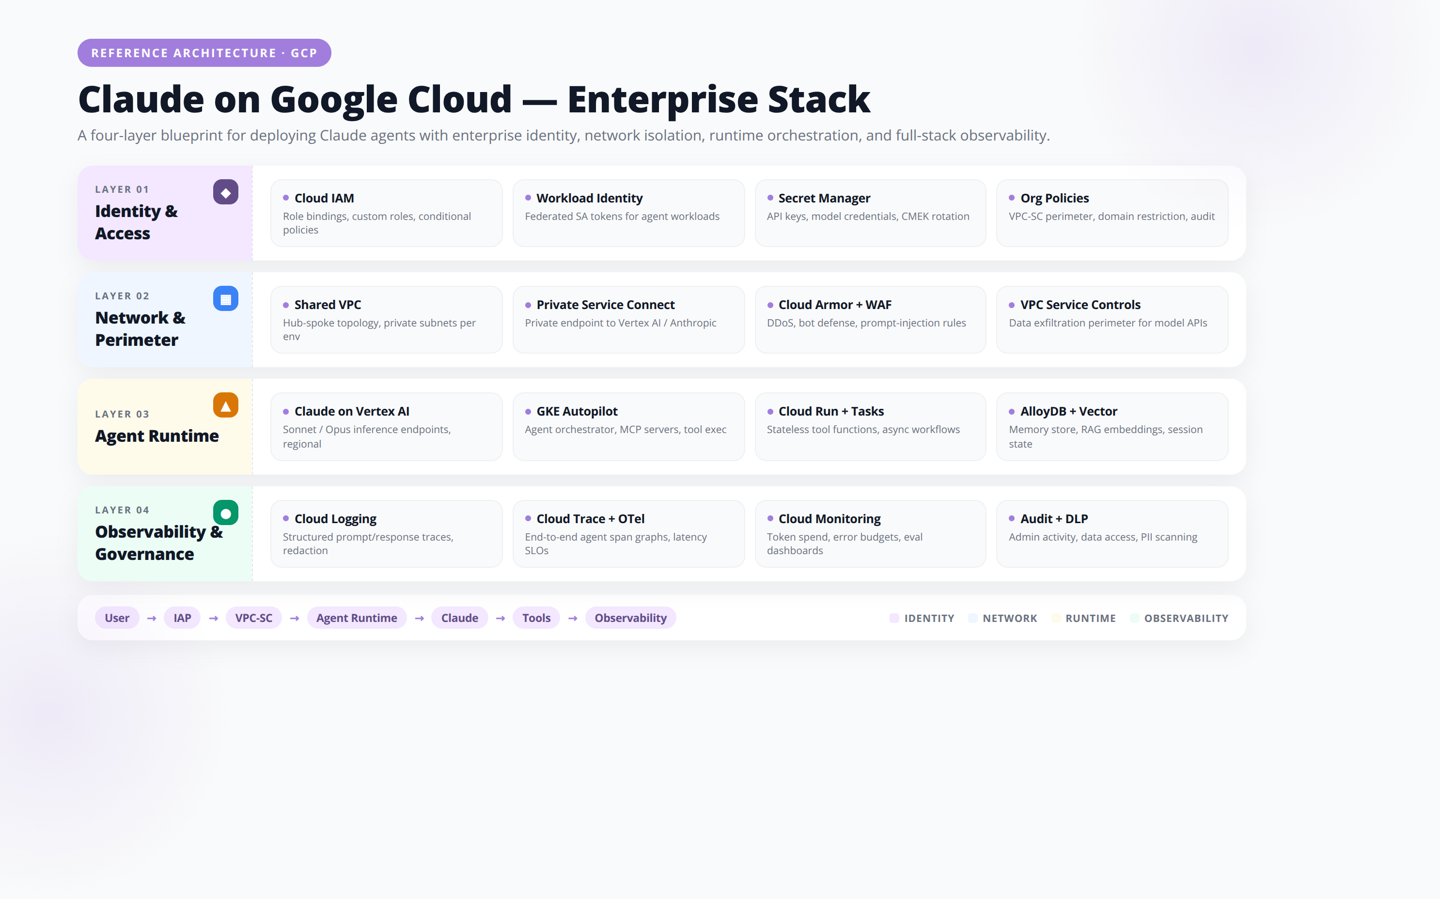Select the Cloud Monitoring card
This screenshot has width=1440, height=899.
pos(870,534)
